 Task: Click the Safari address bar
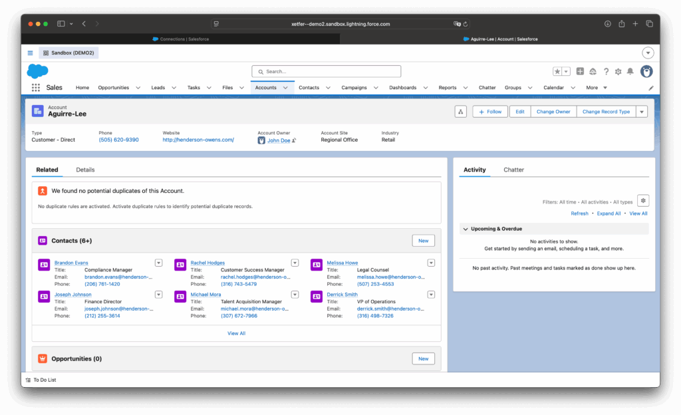[340, 24]
